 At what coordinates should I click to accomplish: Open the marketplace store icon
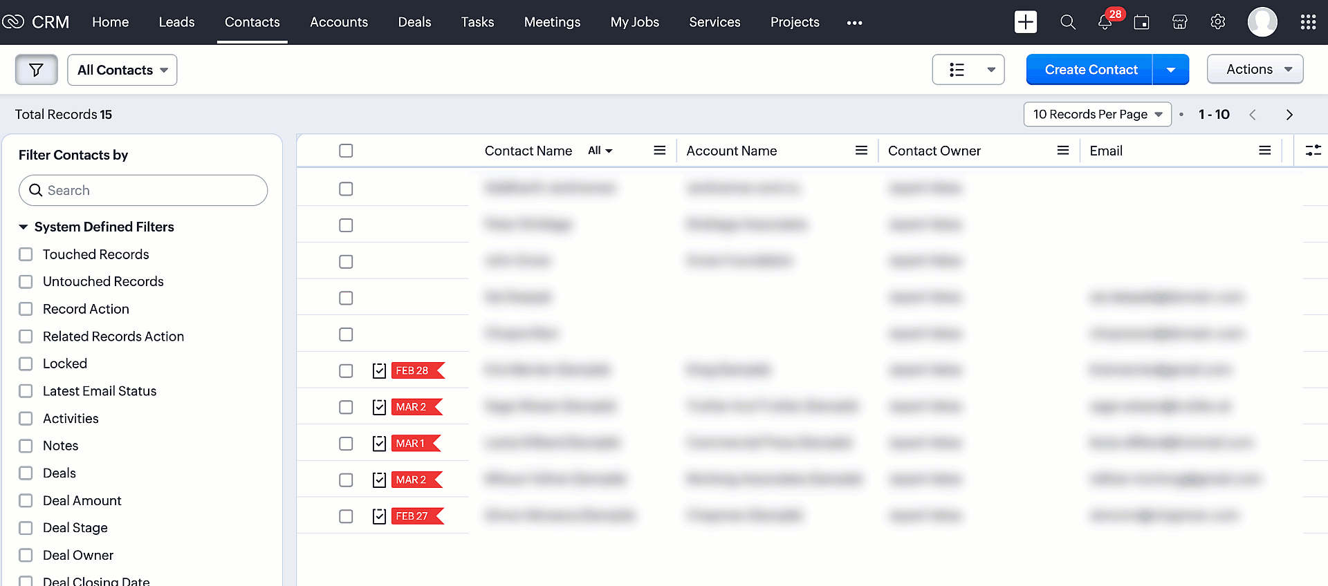tap(1179, 22)
